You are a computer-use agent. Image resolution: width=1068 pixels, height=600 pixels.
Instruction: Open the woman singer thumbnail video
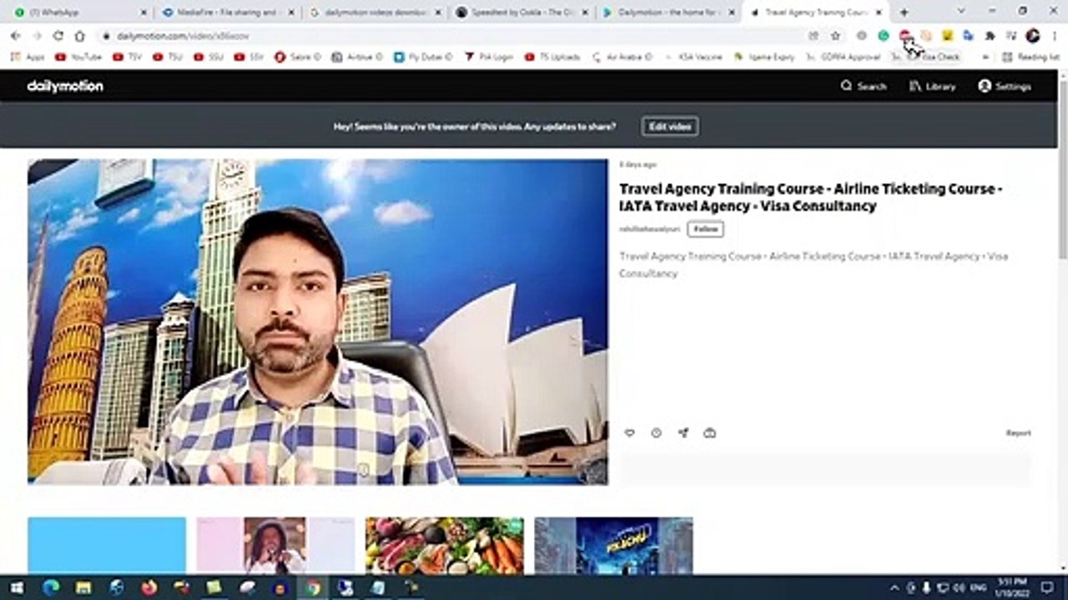click(x=275, y=546)
